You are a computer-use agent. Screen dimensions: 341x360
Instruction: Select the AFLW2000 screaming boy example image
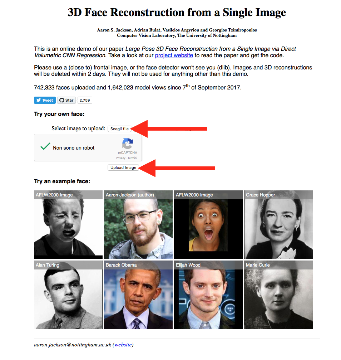(x=68, y=224)
